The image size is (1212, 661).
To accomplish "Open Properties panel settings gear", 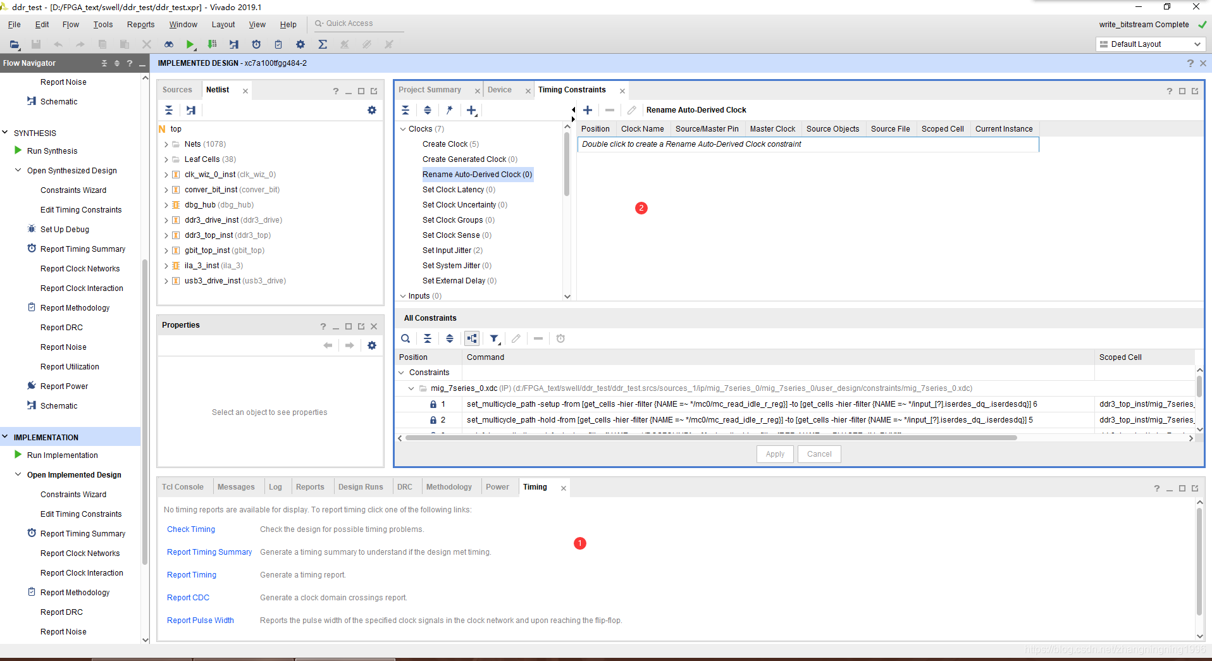I will [372, 345].
